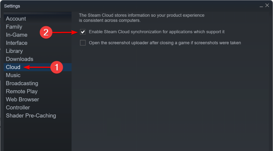Disable Steam Cloud synchronization checkbox
Screen dimensions: 273x151
point(83,32)
